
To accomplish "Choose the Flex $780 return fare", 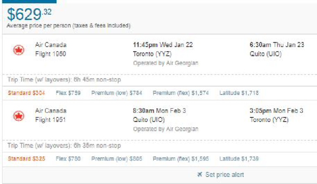I will click(68, 159).
